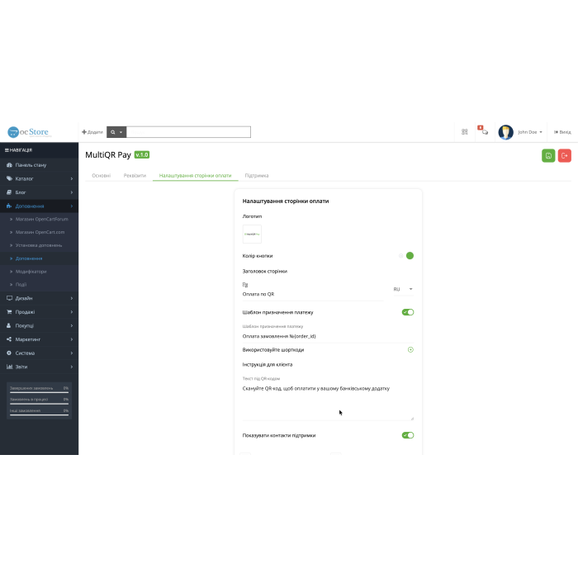The width and height of the screenshot is (578, 578).
Task: Click the Блог book icon
Action: click(x=9, y=192)
